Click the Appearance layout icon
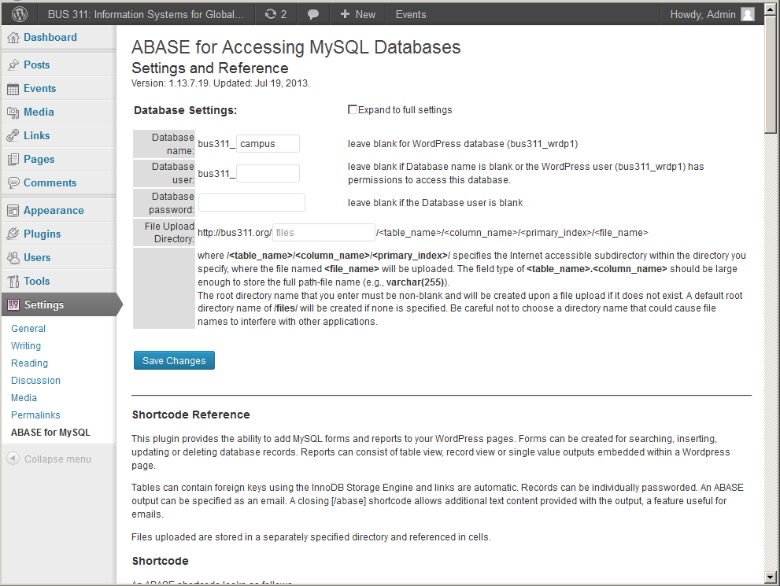Image resolution: width=780 pixels, height=586 pixels. click(x=13, y=211)
